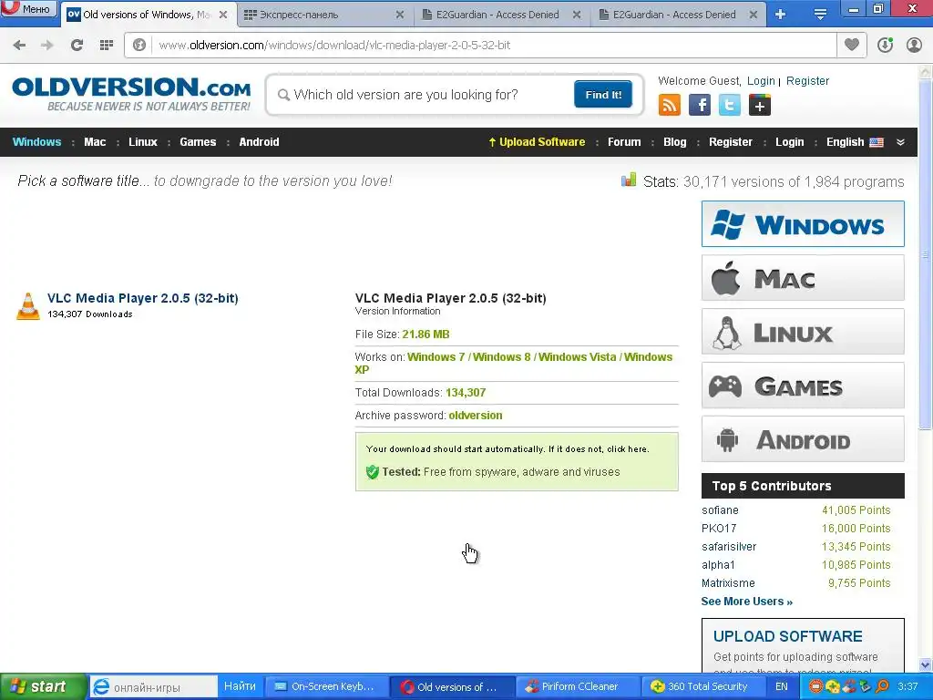This screenshot has width=933, height=700.
Task: Click Register in the black nav bar
Action: (x=731, y=141)
